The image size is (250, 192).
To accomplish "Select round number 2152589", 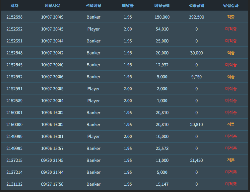I will [14, 100].
